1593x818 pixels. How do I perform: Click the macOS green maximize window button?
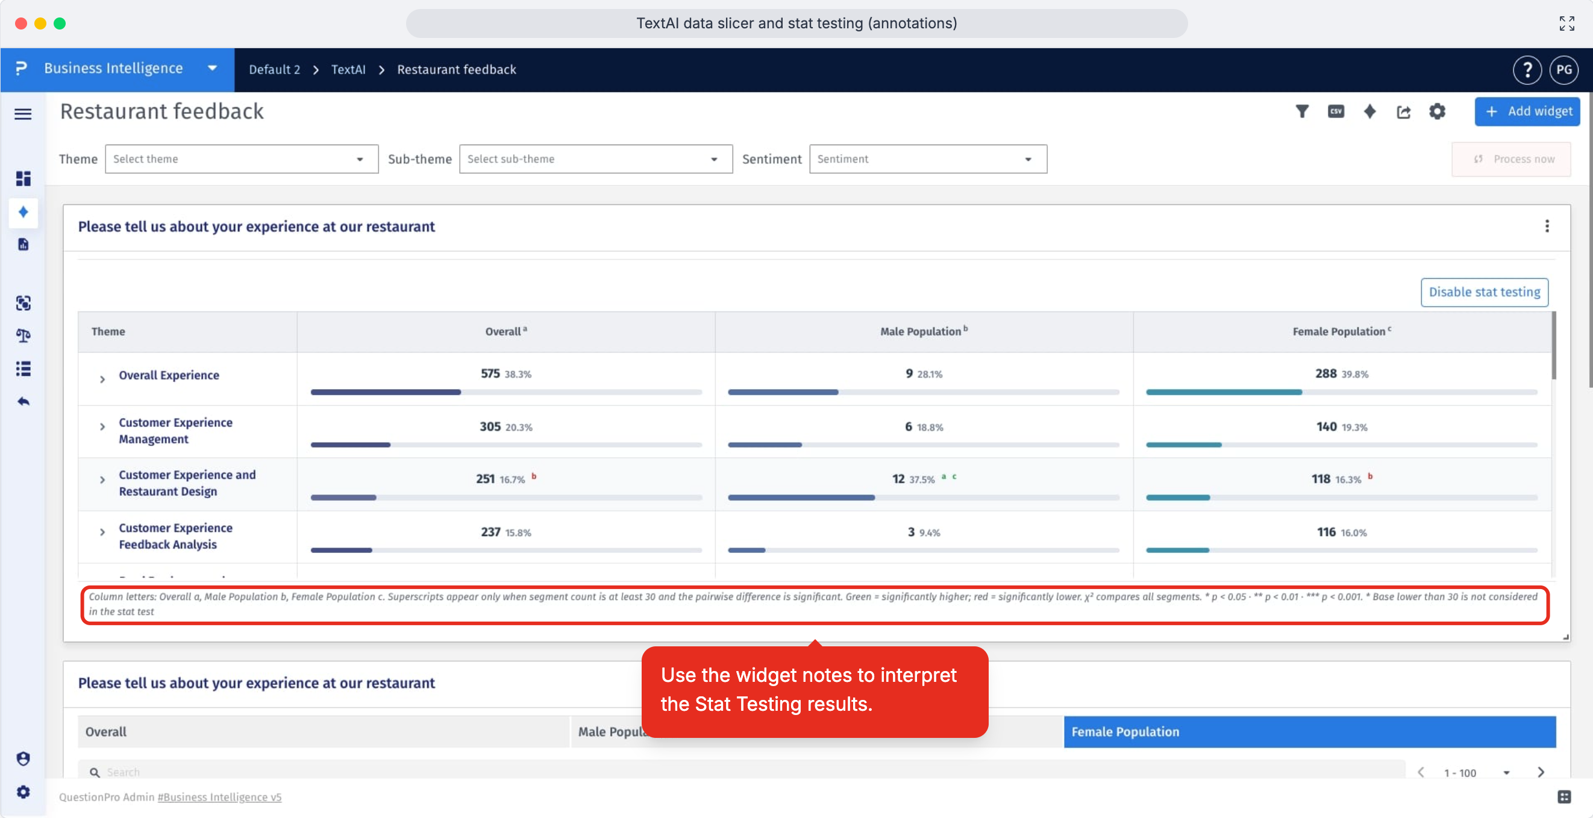tap(60, 23)
